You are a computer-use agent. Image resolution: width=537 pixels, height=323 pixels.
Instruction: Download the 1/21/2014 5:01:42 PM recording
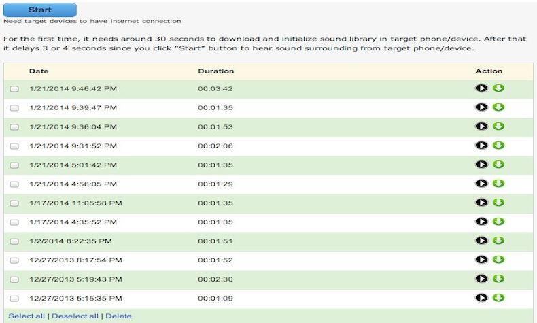click(x=498, y=165)
